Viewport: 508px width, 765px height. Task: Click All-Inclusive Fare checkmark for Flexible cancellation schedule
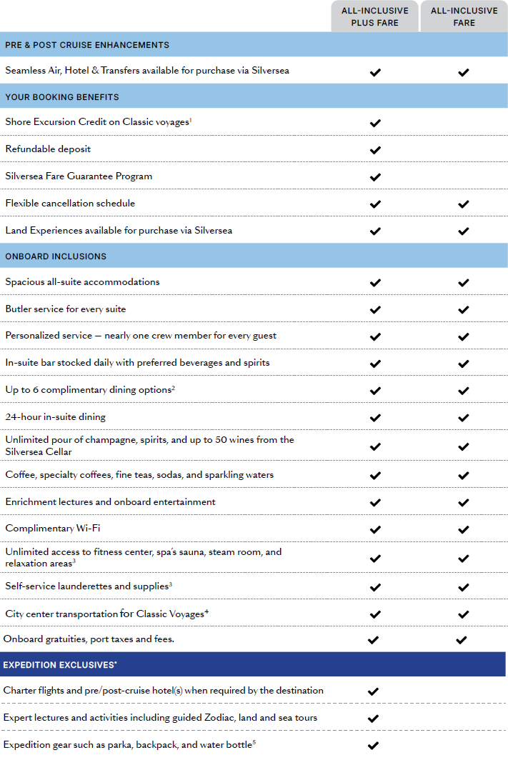point(464,204)
